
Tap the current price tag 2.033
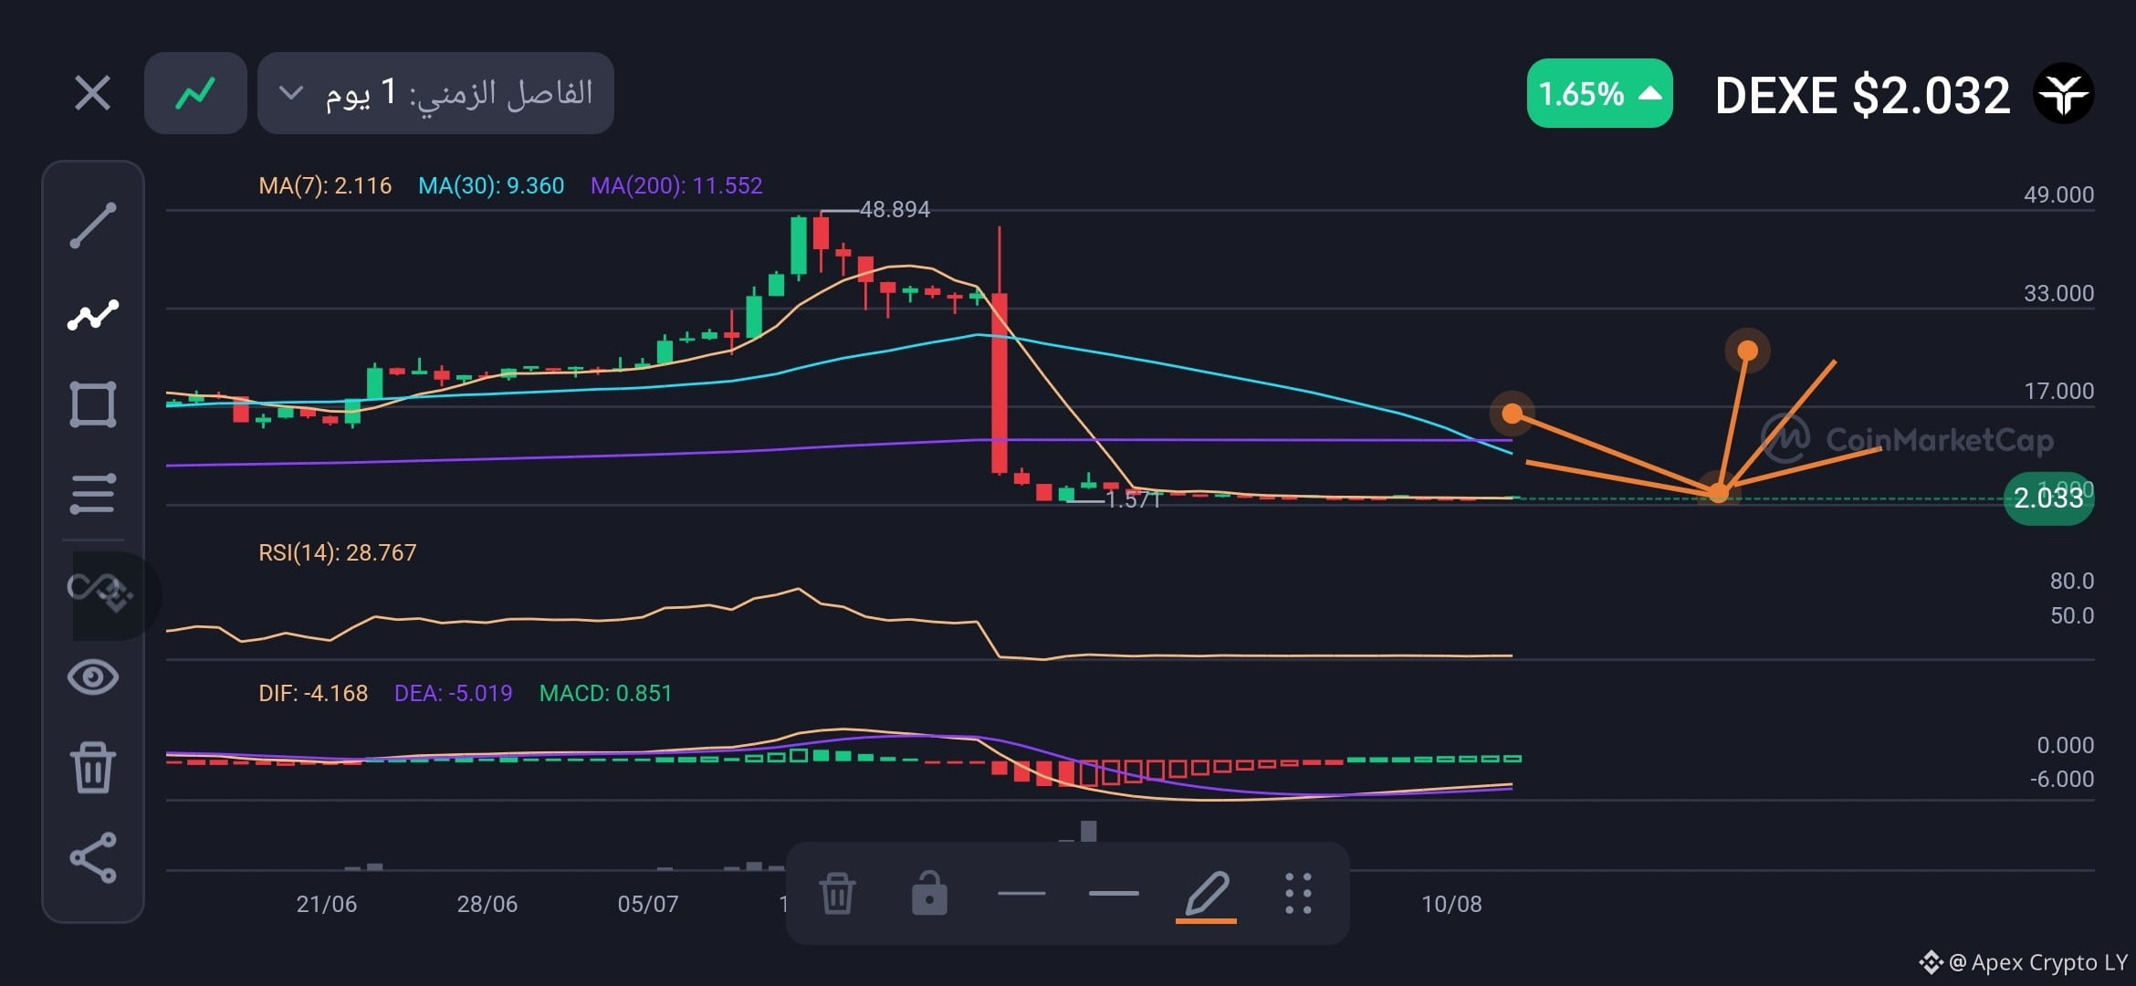[2048, 498]
